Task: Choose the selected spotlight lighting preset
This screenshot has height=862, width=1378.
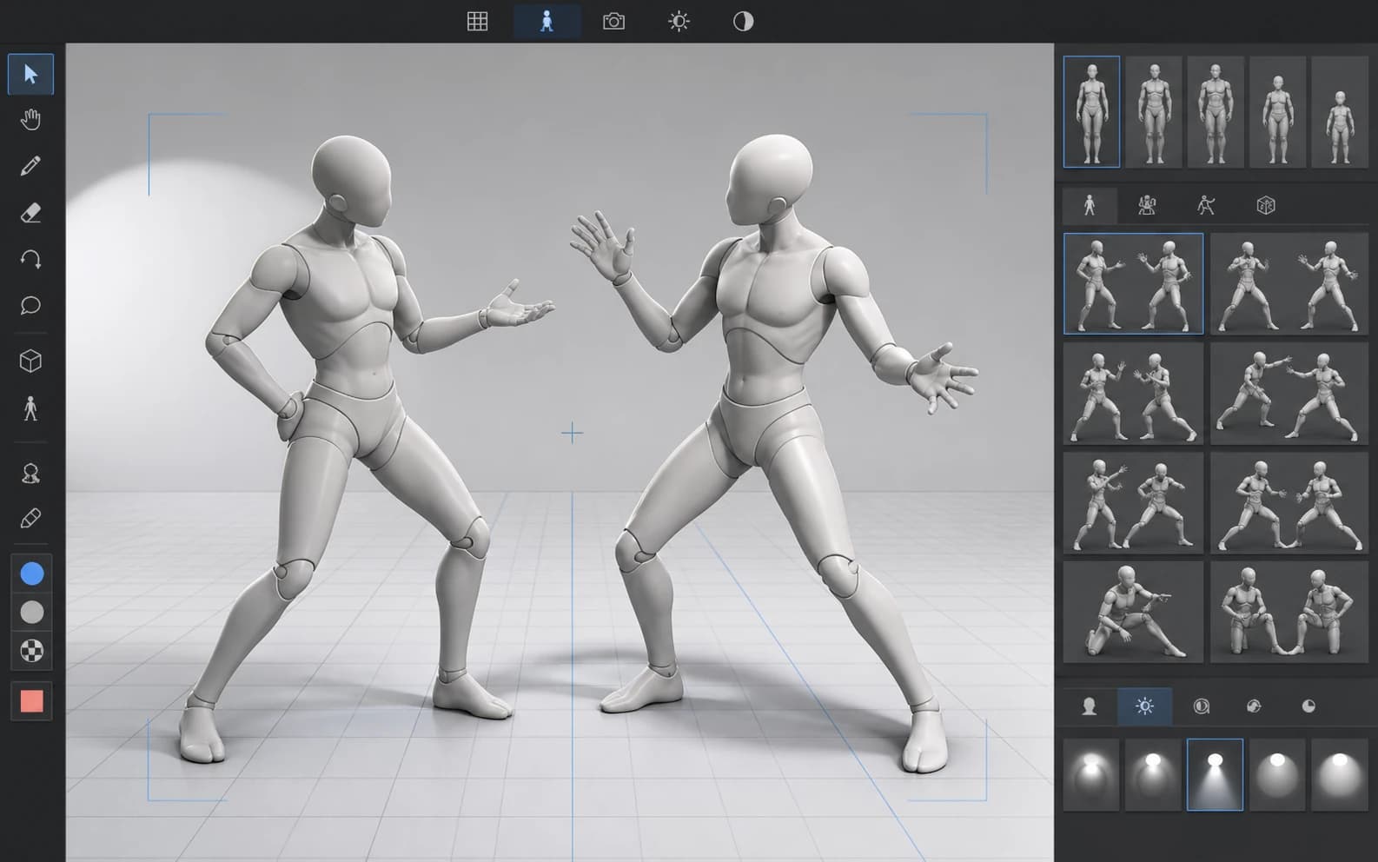Action: click(x=1216, y=775)
